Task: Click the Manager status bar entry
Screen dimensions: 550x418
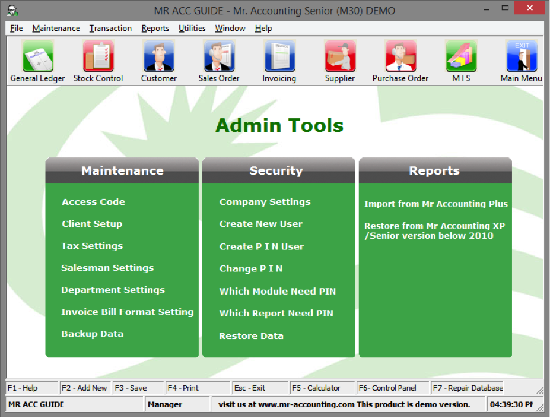Action: click(x=177, y=404)
